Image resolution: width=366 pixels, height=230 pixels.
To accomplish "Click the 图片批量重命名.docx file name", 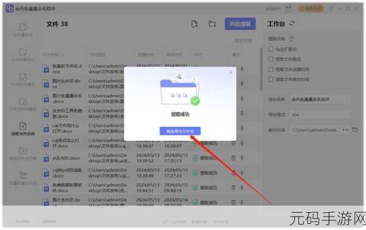I will [x=67, y=99].
